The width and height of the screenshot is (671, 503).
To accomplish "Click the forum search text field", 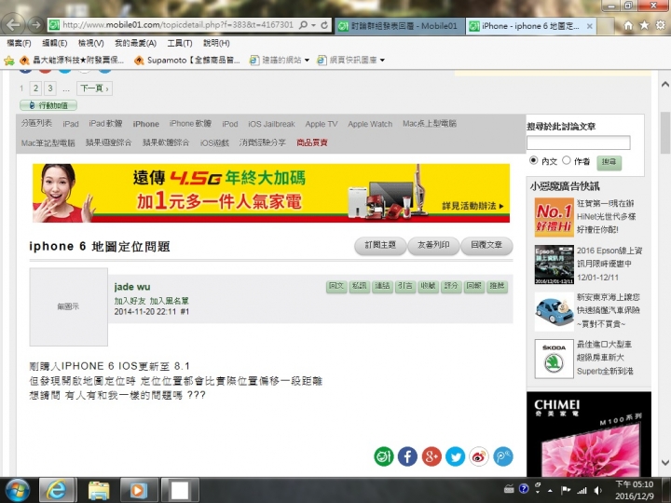I will [579, 143].
